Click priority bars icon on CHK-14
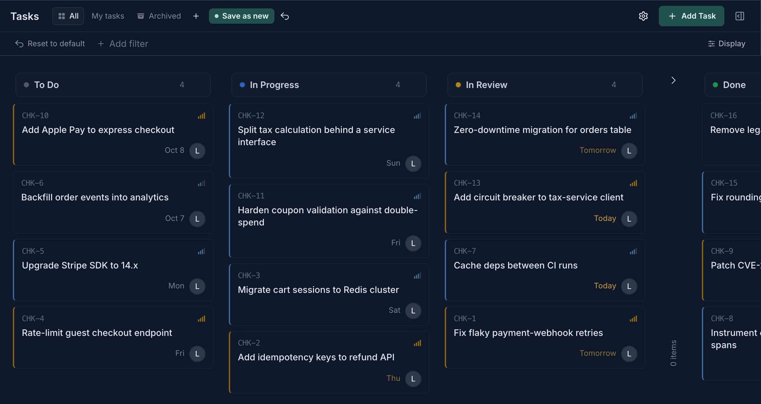Image resolution: width=761 pixels, height=404 pixels. point(633,116)
